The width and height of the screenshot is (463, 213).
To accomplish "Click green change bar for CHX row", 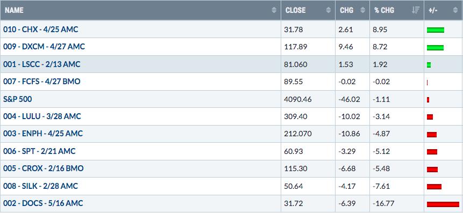I will pyautogui.click(x=436, y=30).
